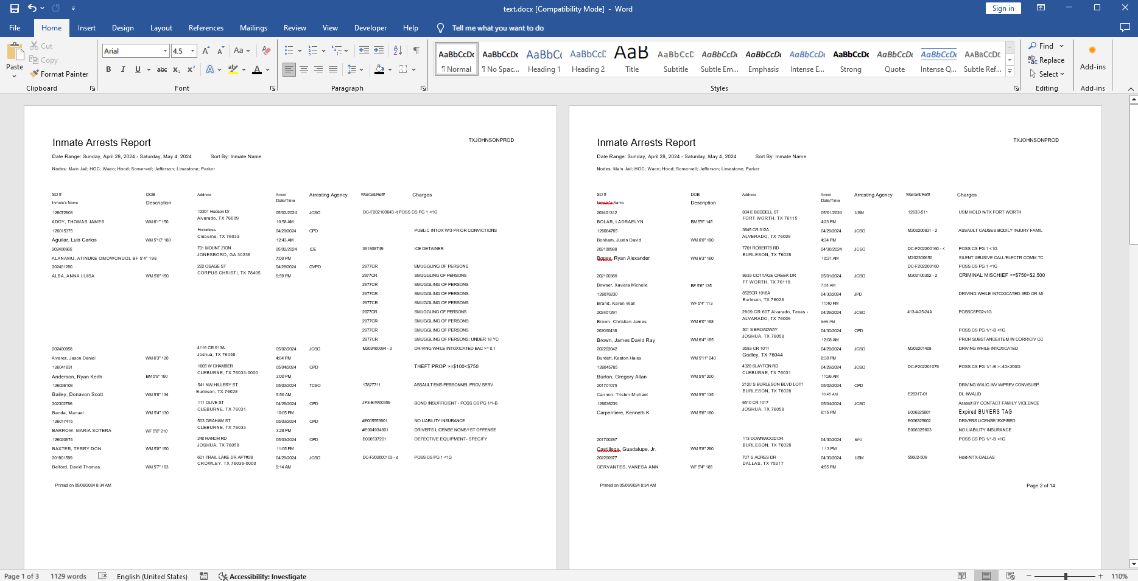Click Replace in Editing group
This screenshot has width=1138, height=581.
coord(1046,60)
